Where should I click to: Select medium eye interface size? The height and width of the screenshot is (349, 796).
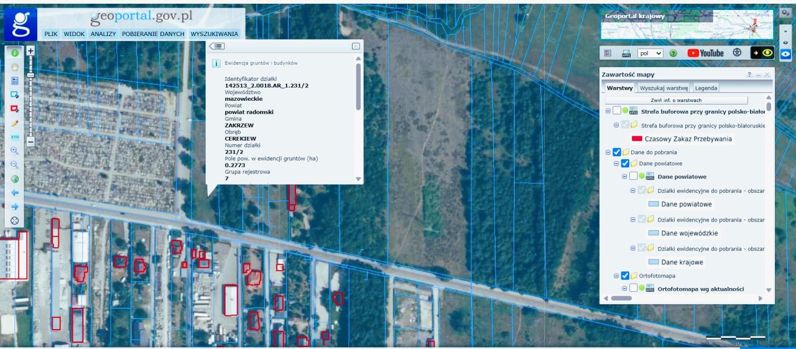(x=785, y=42)
